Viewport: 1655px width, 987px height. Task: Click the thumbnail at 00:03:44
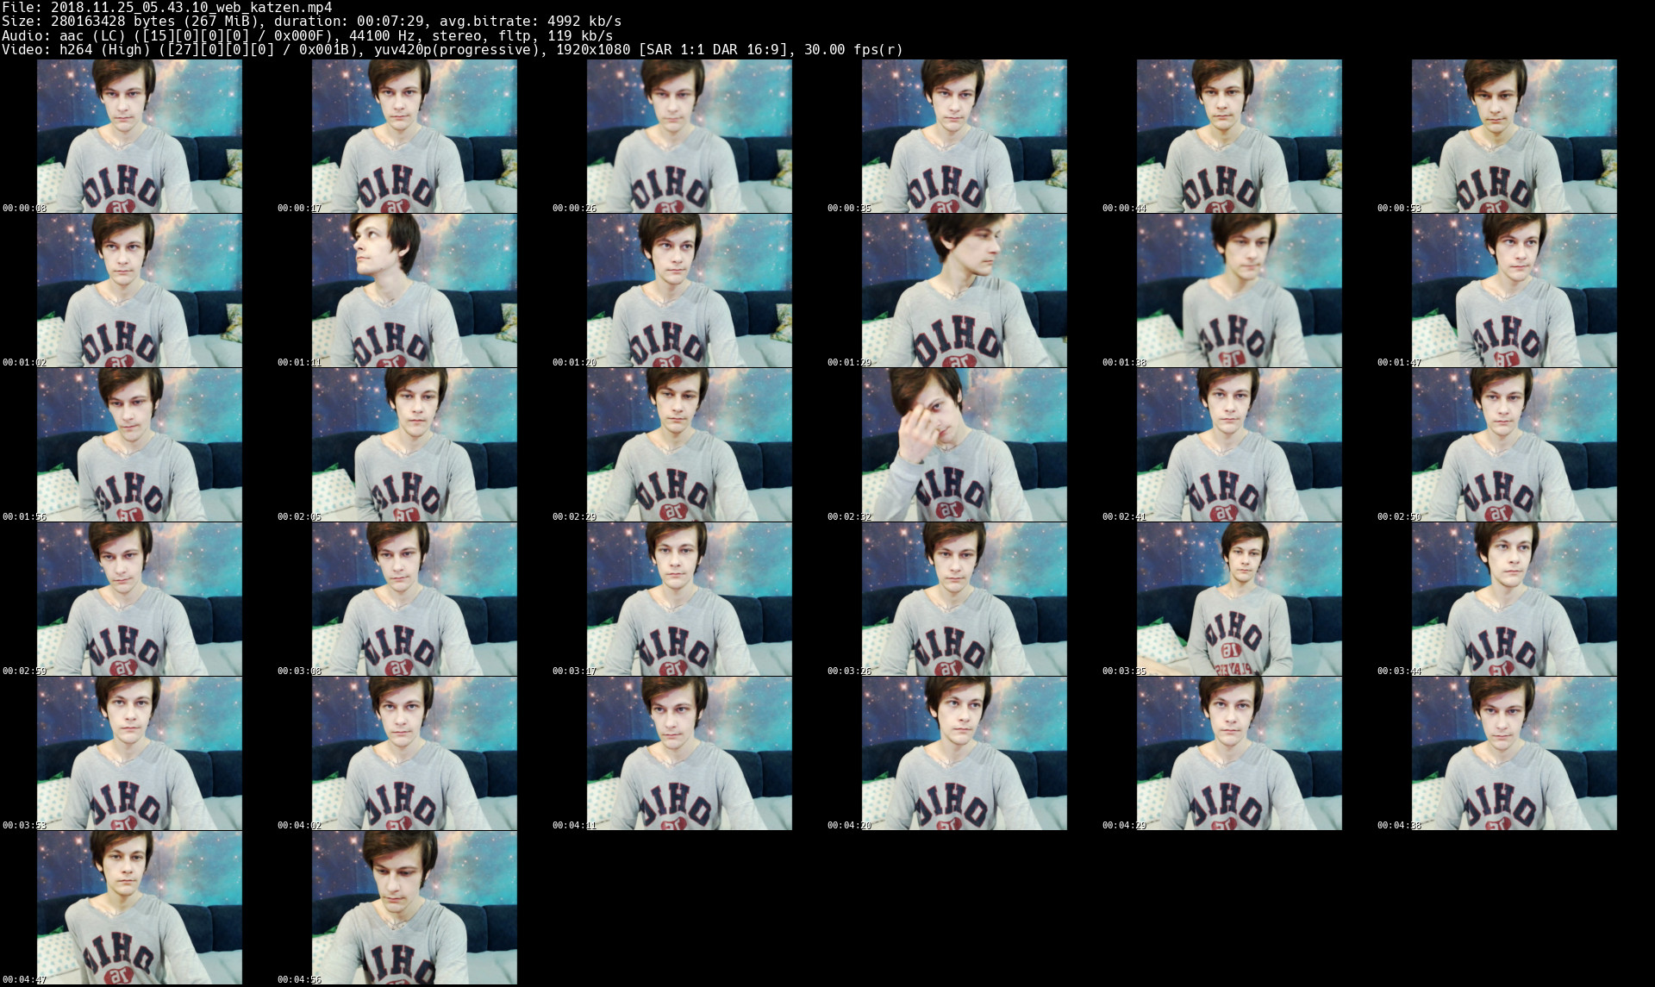click(1514, 599)
